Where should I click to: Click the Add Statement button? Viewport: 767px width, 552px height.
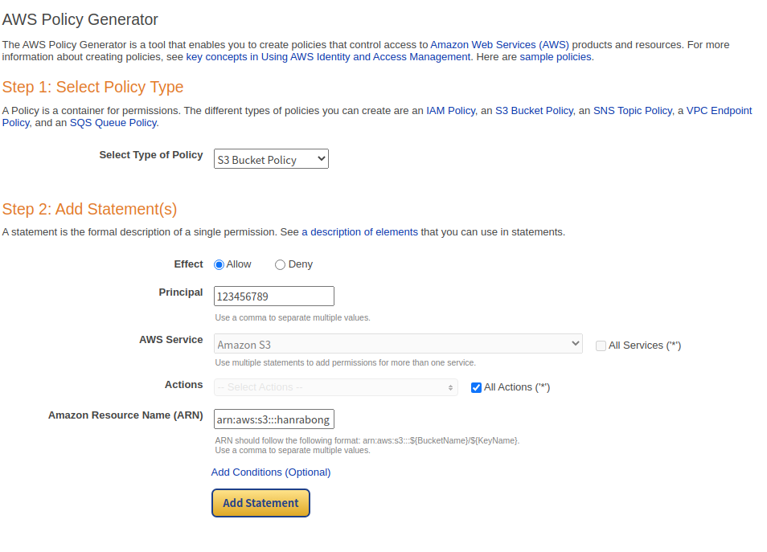(260, 503)
